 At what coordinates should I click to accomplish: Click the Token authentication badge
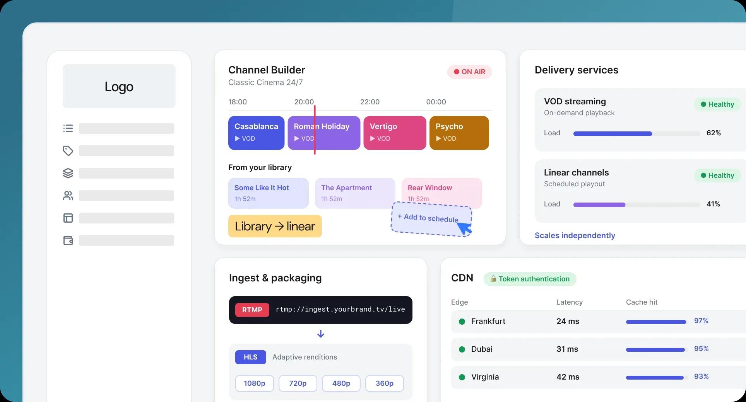(x=530, y=279)
